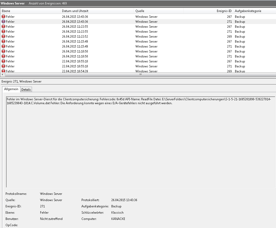Click the Benutzer value Nicht zutreffend
The width and height of the screenshot is (276, 228).
[51, 219]
